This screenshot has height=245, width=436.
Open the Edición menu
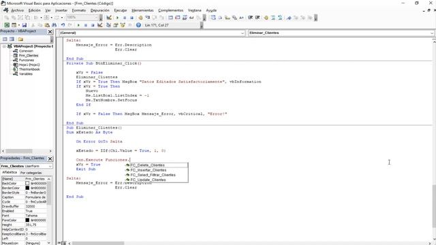[x=35, y=10]
